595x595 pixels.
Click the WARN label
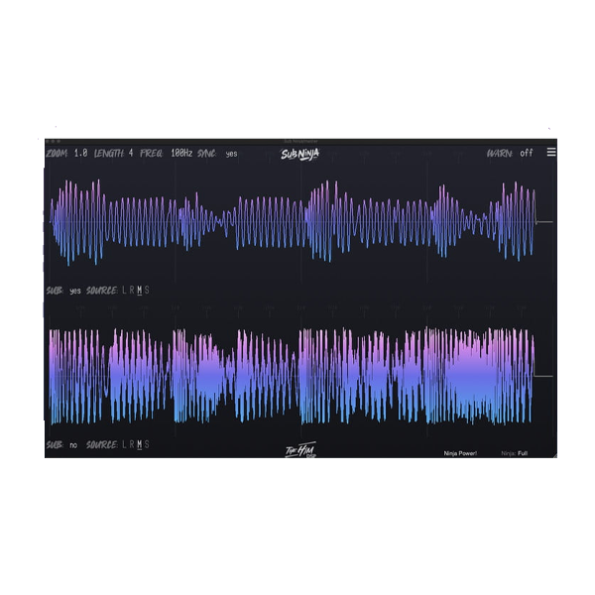pyautogui.click(x=500, y=154)
